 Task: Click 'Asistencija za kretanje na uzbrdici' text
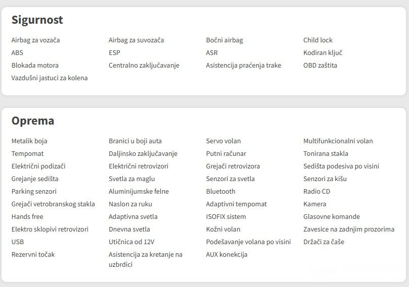[145, 259]
